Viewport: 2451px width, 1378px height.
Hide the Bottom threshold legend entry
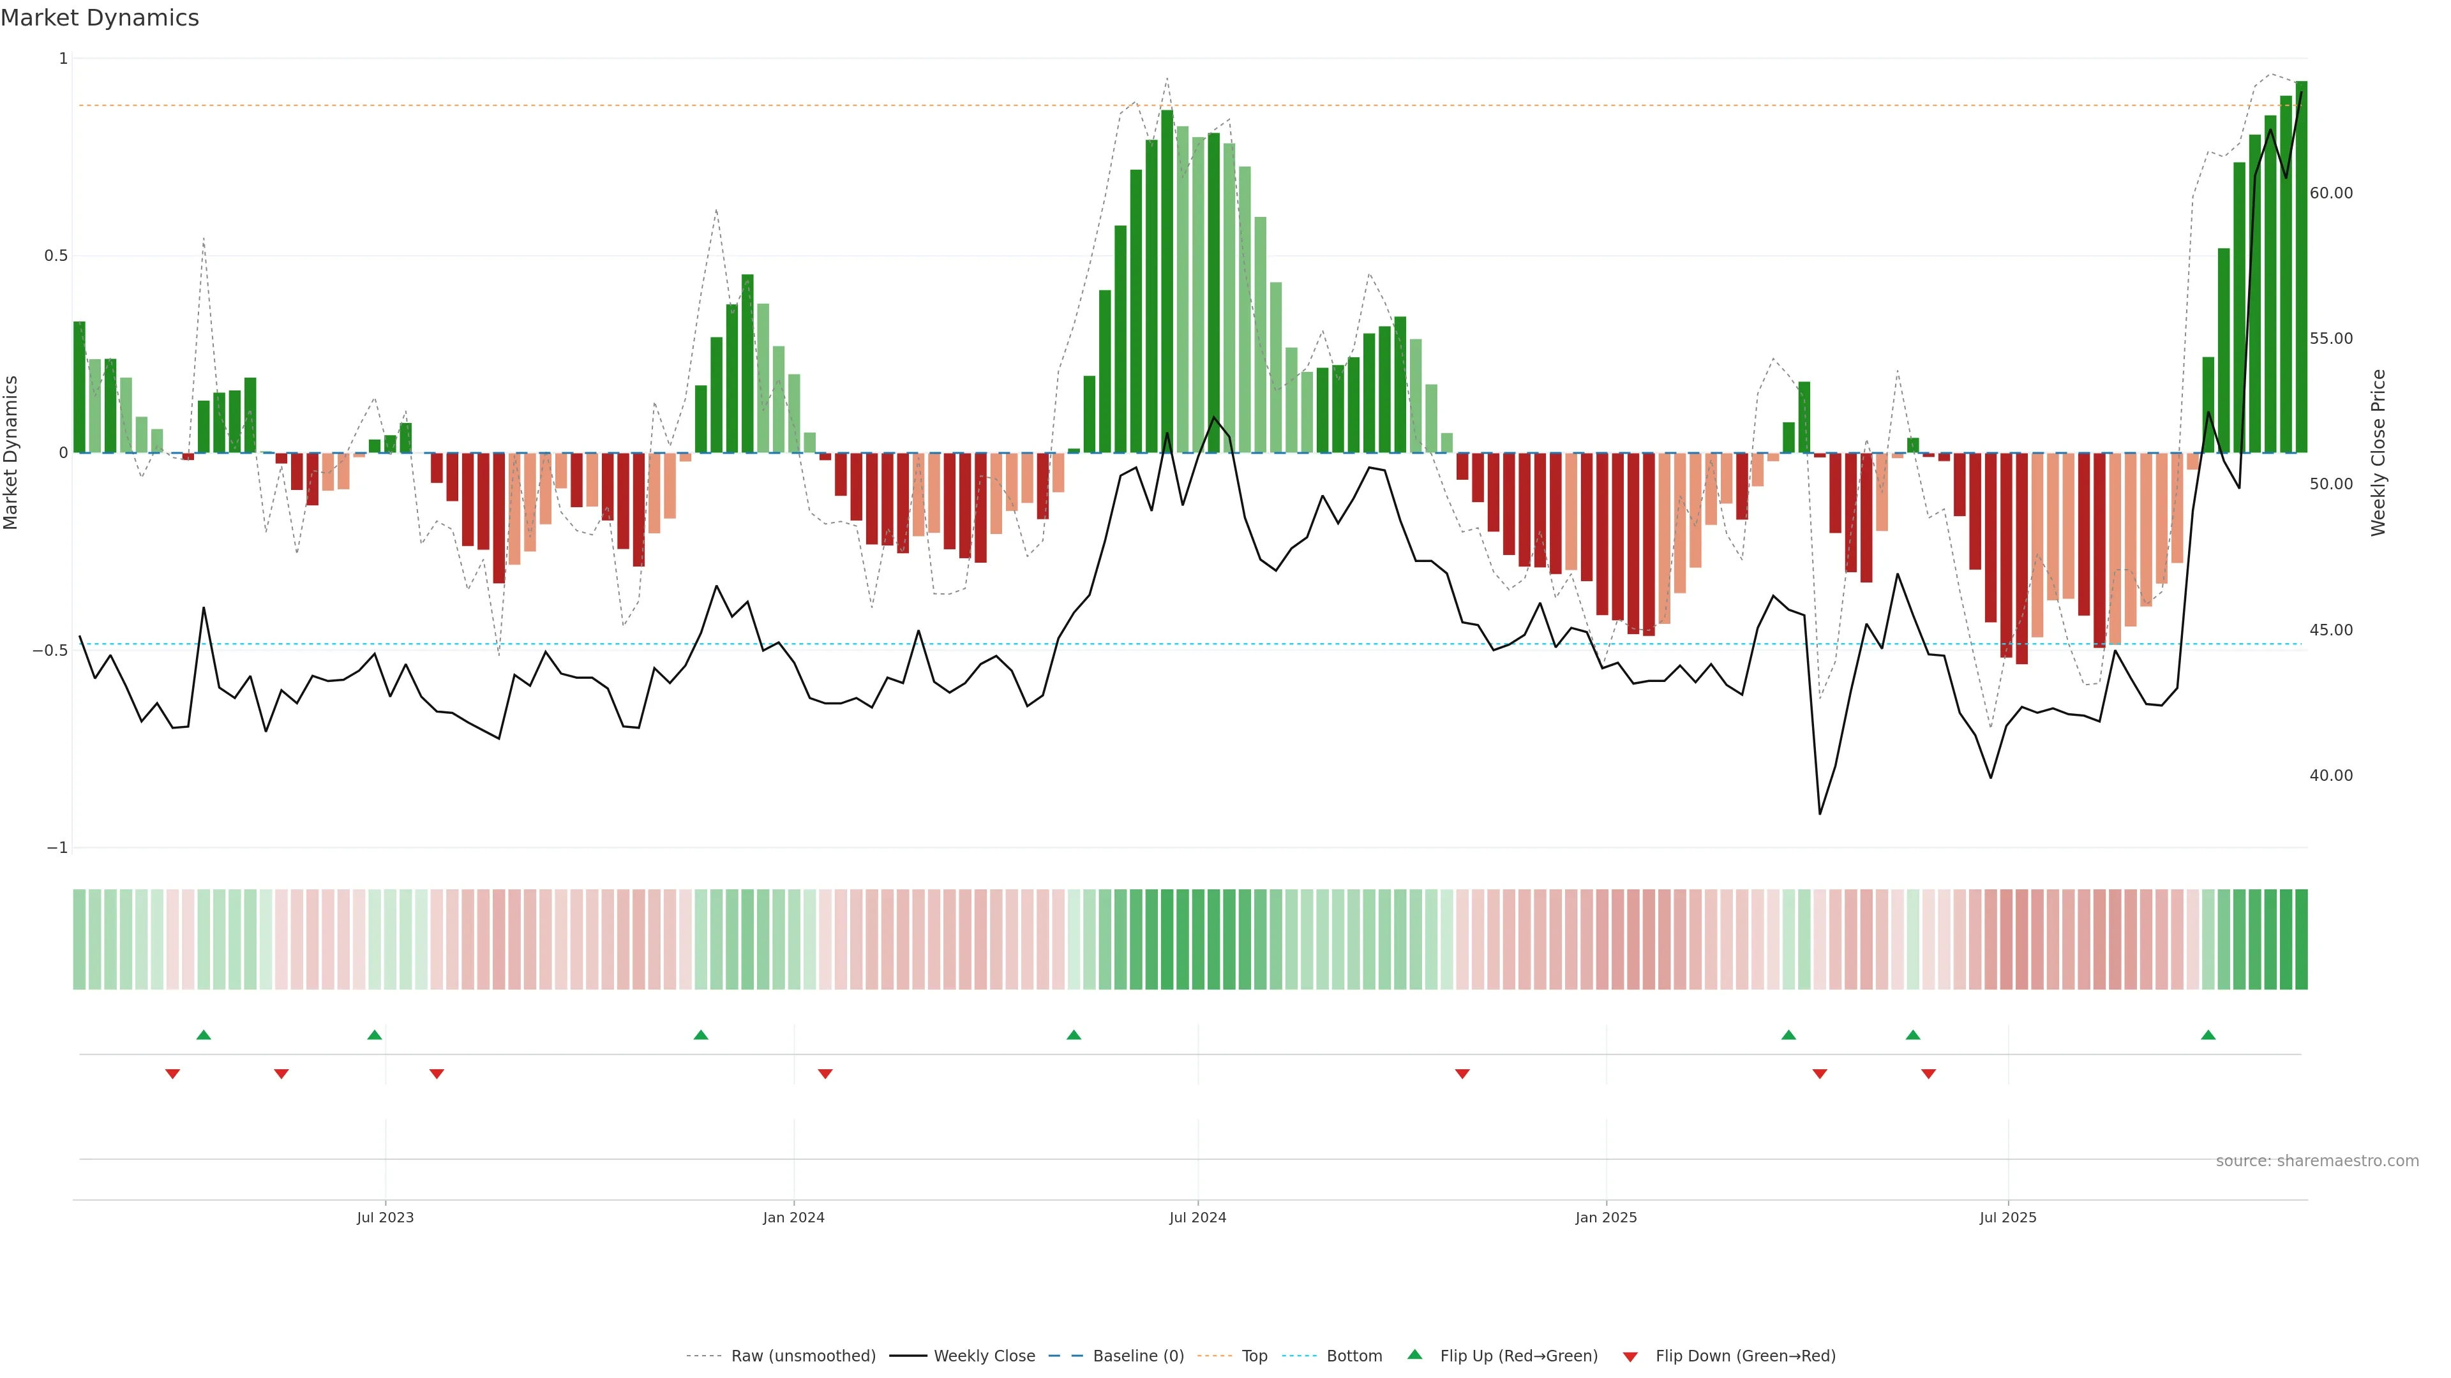1354,1356
